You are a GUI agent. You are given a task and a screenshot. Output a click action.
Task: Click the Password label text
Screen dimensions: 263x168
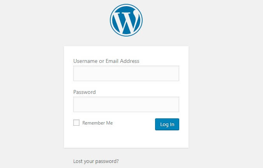coord(85,92)
